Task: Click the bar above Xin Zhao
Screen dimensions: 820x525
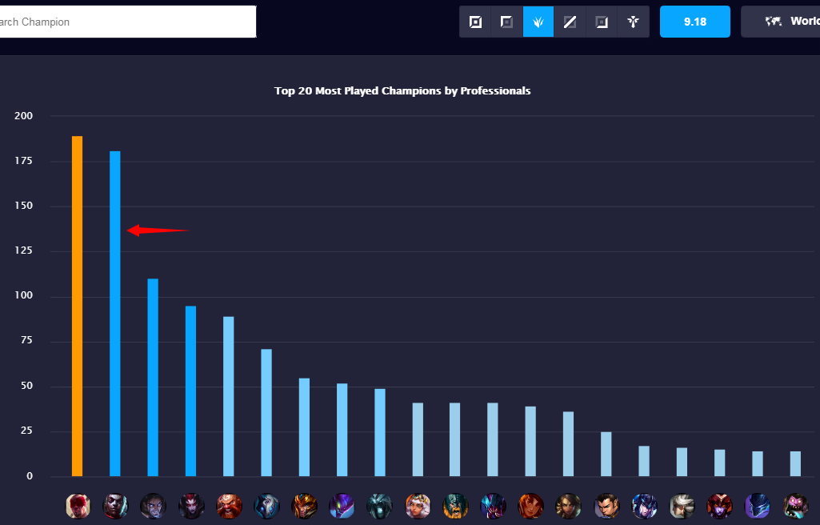Action: pyautogui.click(x=606, y=454)
